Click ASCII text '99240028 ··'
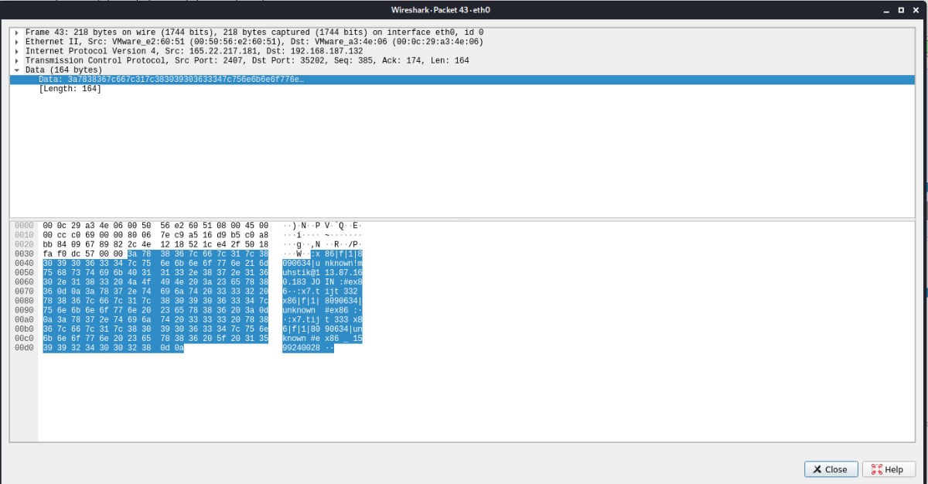The width and height of the screenshot is (928, 484). [309, 348]
